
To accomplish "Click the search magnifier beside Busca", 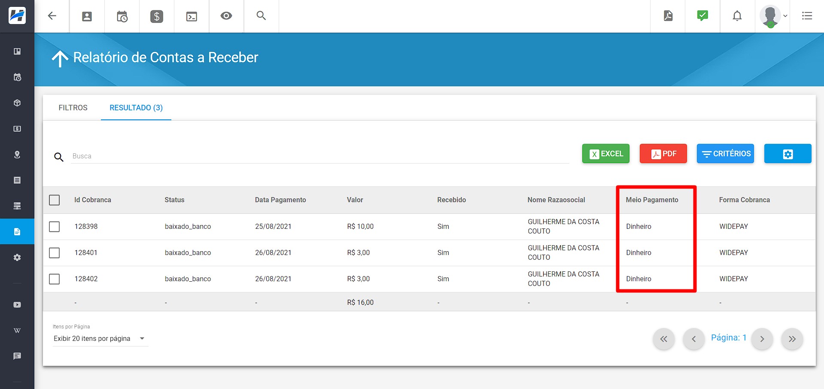I will (59, 157).
